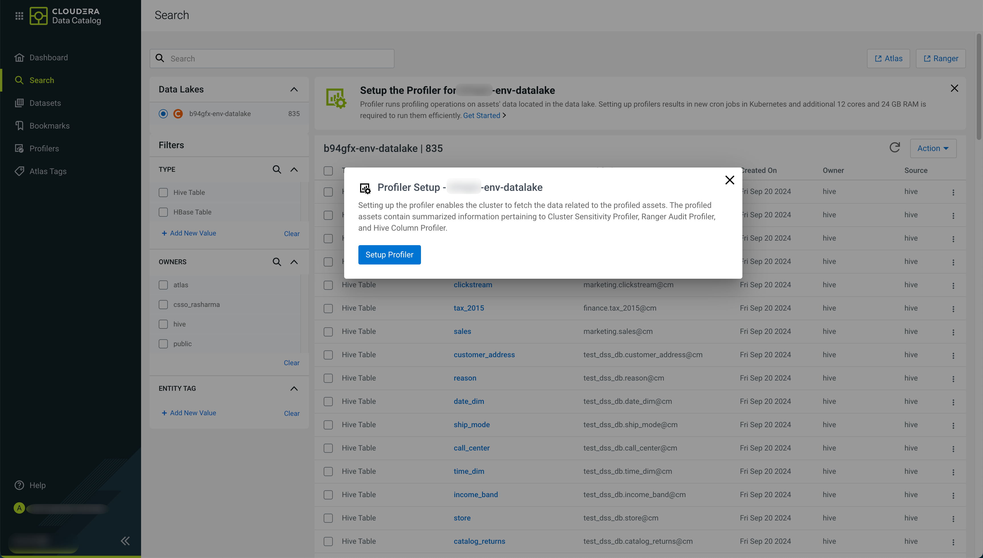This screenshot has height=558, width=983.
Task: Check the csso_rasharma owner filter
Action: (163, 305)
